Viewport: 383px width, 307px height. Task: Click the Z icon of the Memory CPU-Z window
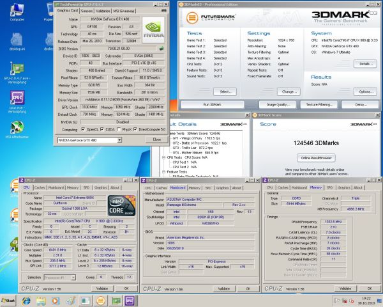point(265,180)
